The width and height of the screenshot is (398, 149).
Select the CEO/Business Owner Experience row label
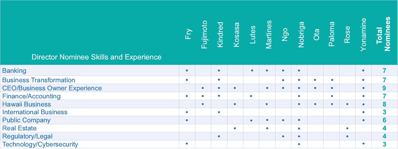(x=52, y=88)
